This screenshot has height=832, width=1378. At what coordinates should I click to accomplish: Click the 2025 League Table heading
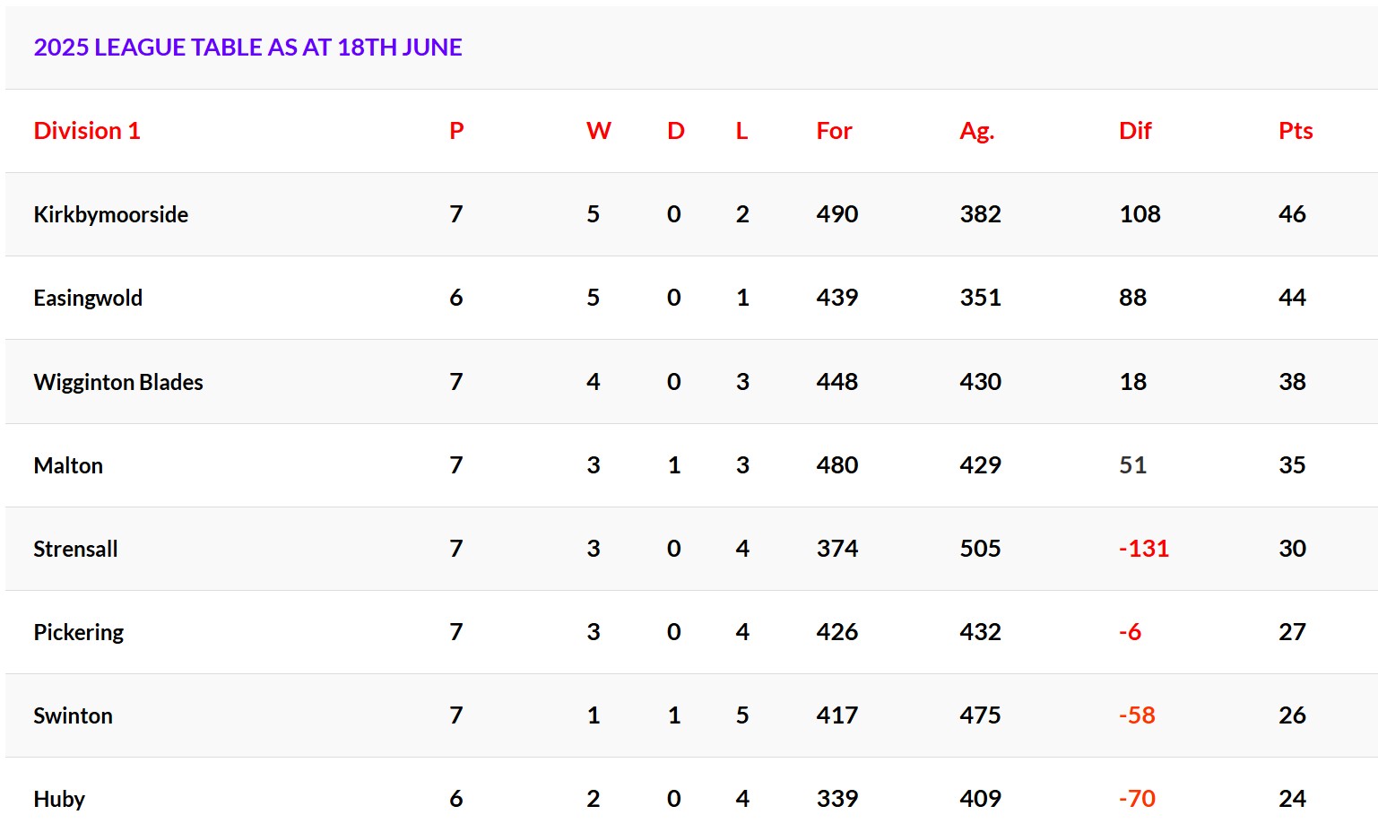[x=248, y=48]
